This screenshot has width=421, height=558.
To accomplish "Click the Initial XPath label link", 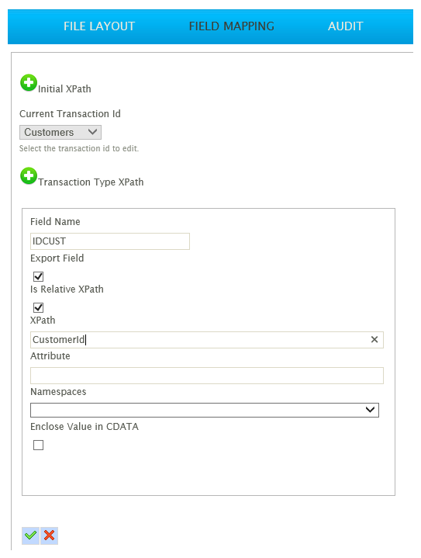I will [64, 88].
